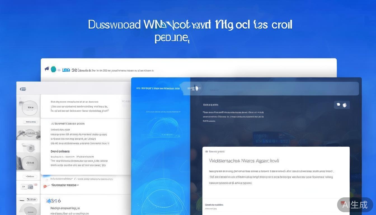Click the collapse sidebar menu icon
Image resolution: width=376 pixels, height=215 pixels.
(23, 89)
